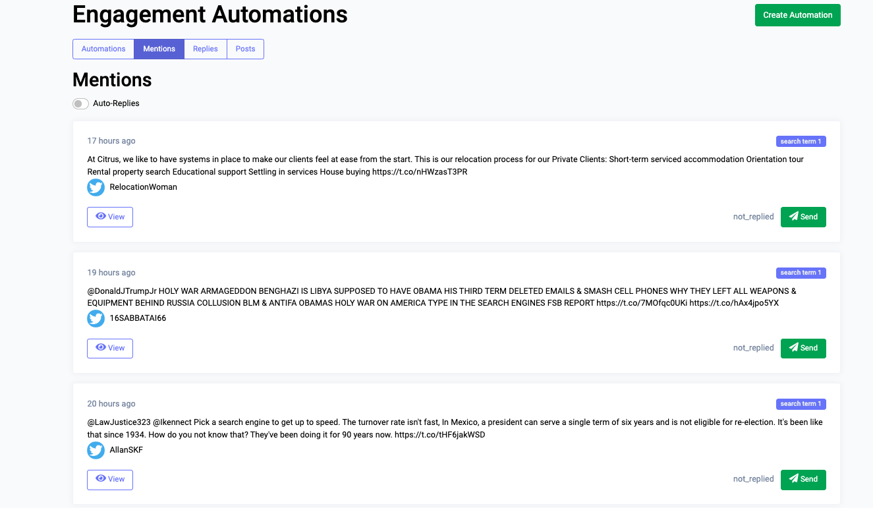The height and width of the screenshot is (508, 873).
Task: Click the 16SABBATAI66 username
Action: tap(138, 319)
